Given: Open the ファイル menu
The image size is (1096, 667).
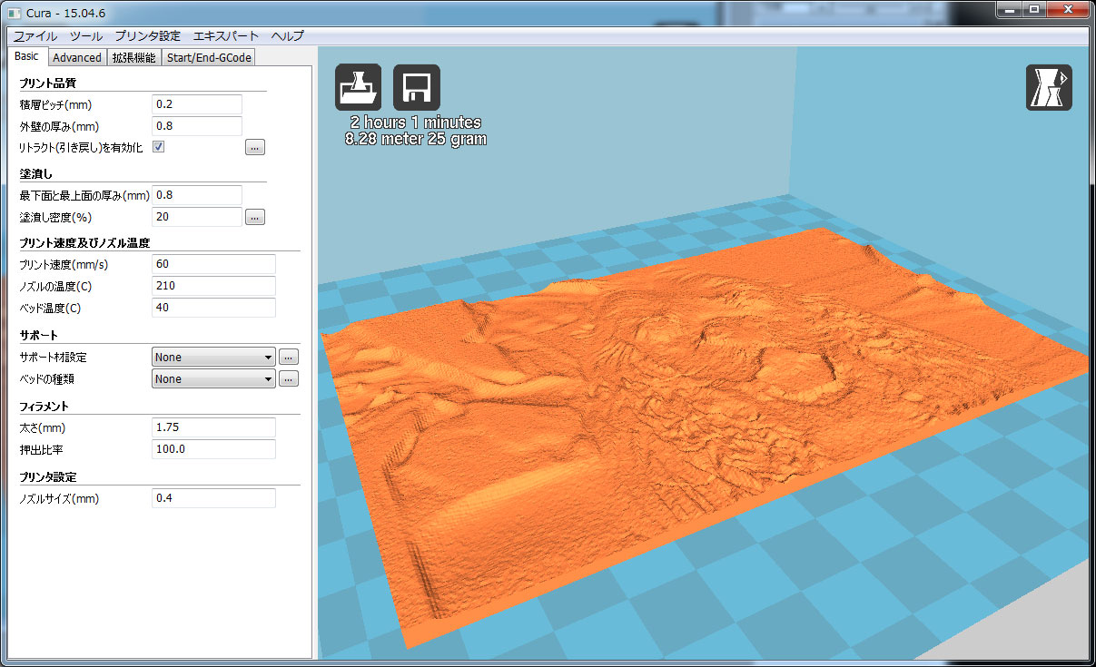Looking at the screenshot, I should [35, 36].
